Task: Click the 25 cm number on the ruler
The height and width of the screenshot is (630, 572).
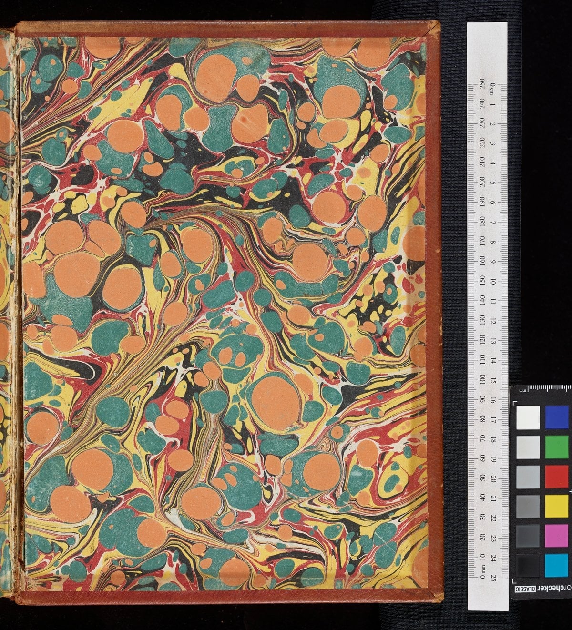Action: pyautogui.click(x=493, y=577)
